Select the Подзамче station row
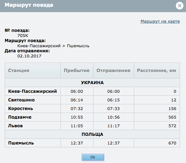 click(x=92, y=117)
